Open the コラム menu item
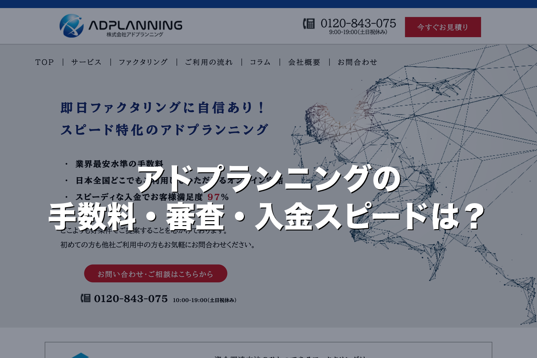 pos(260,62)
